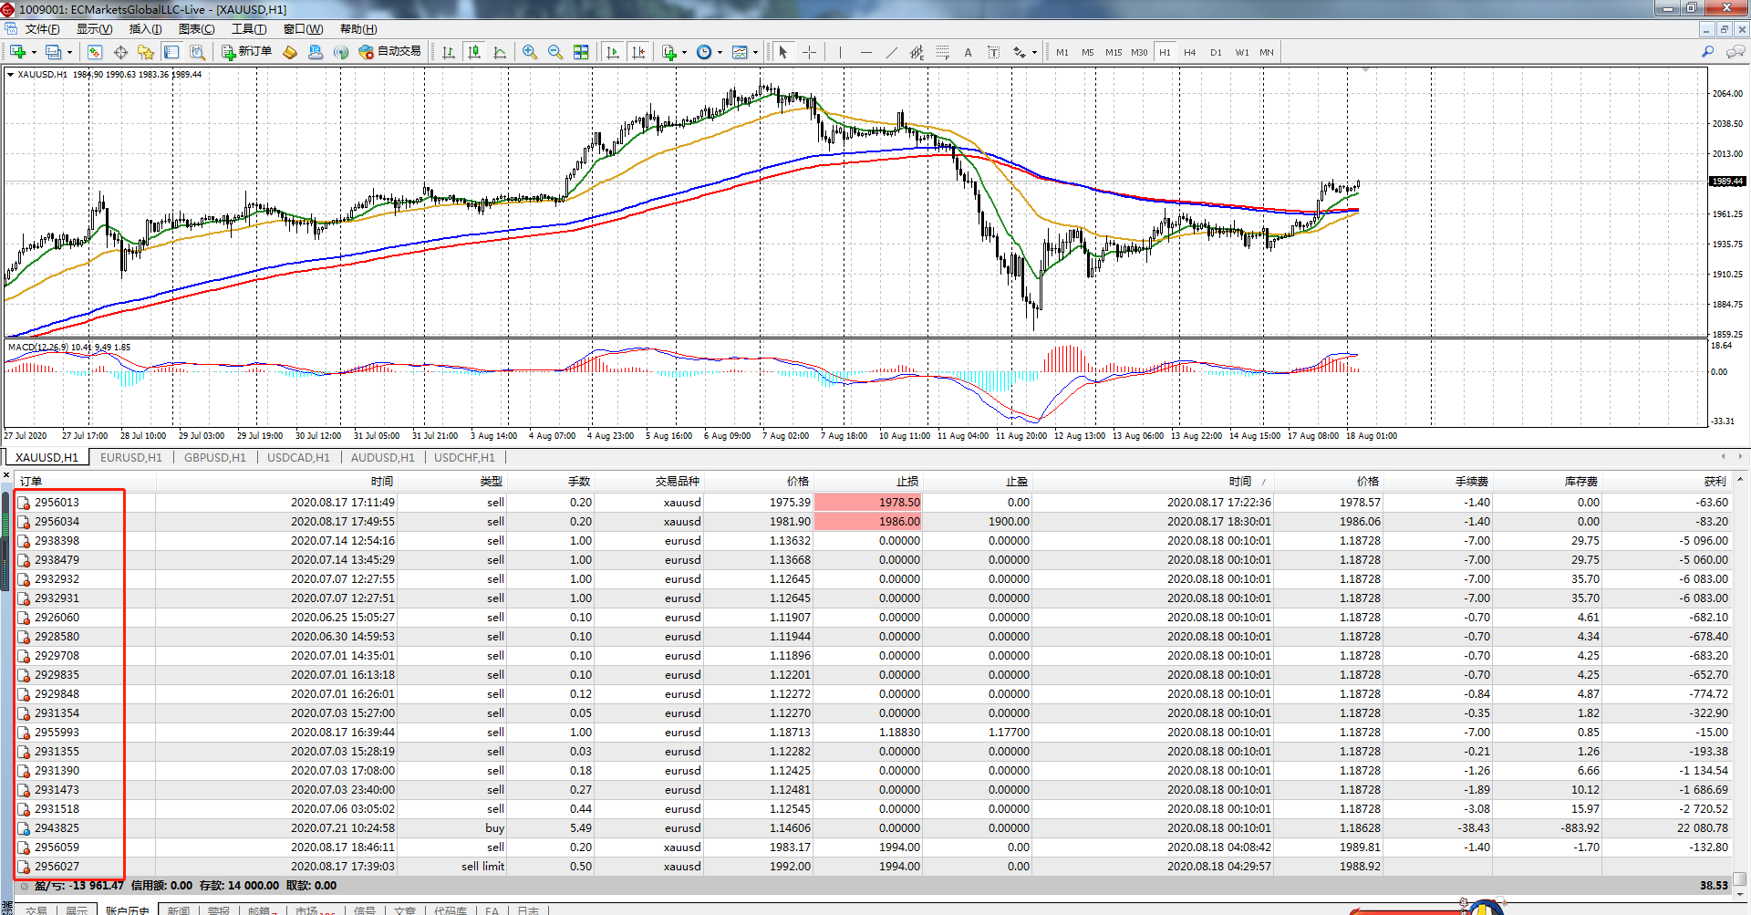Toggle chart auto scroll
Screen dimensions: 1751x915
click(613, 52)
